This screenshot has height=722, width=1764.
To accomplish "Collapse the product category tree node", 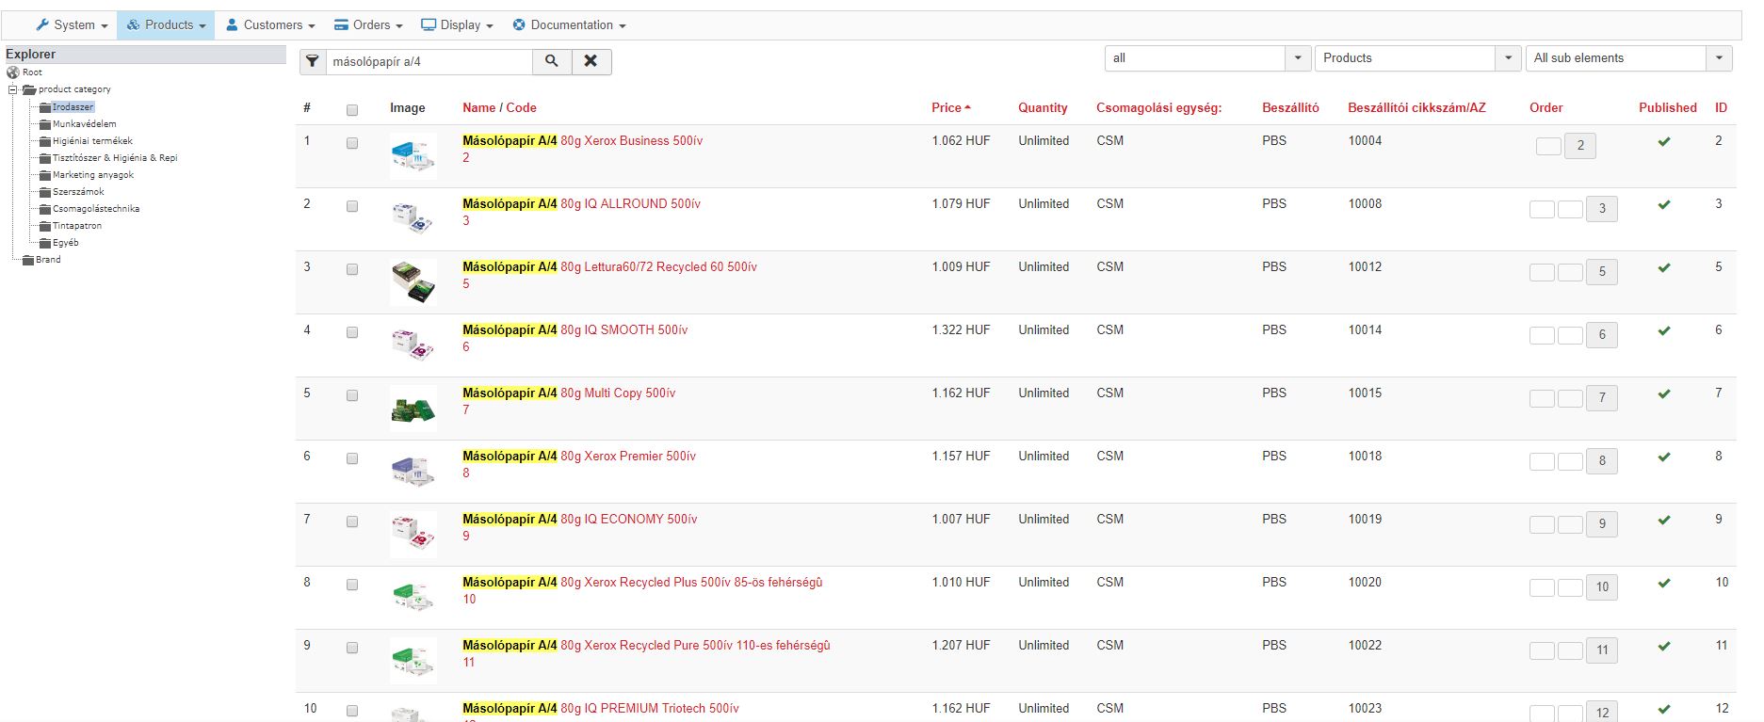I will [13, 90].
